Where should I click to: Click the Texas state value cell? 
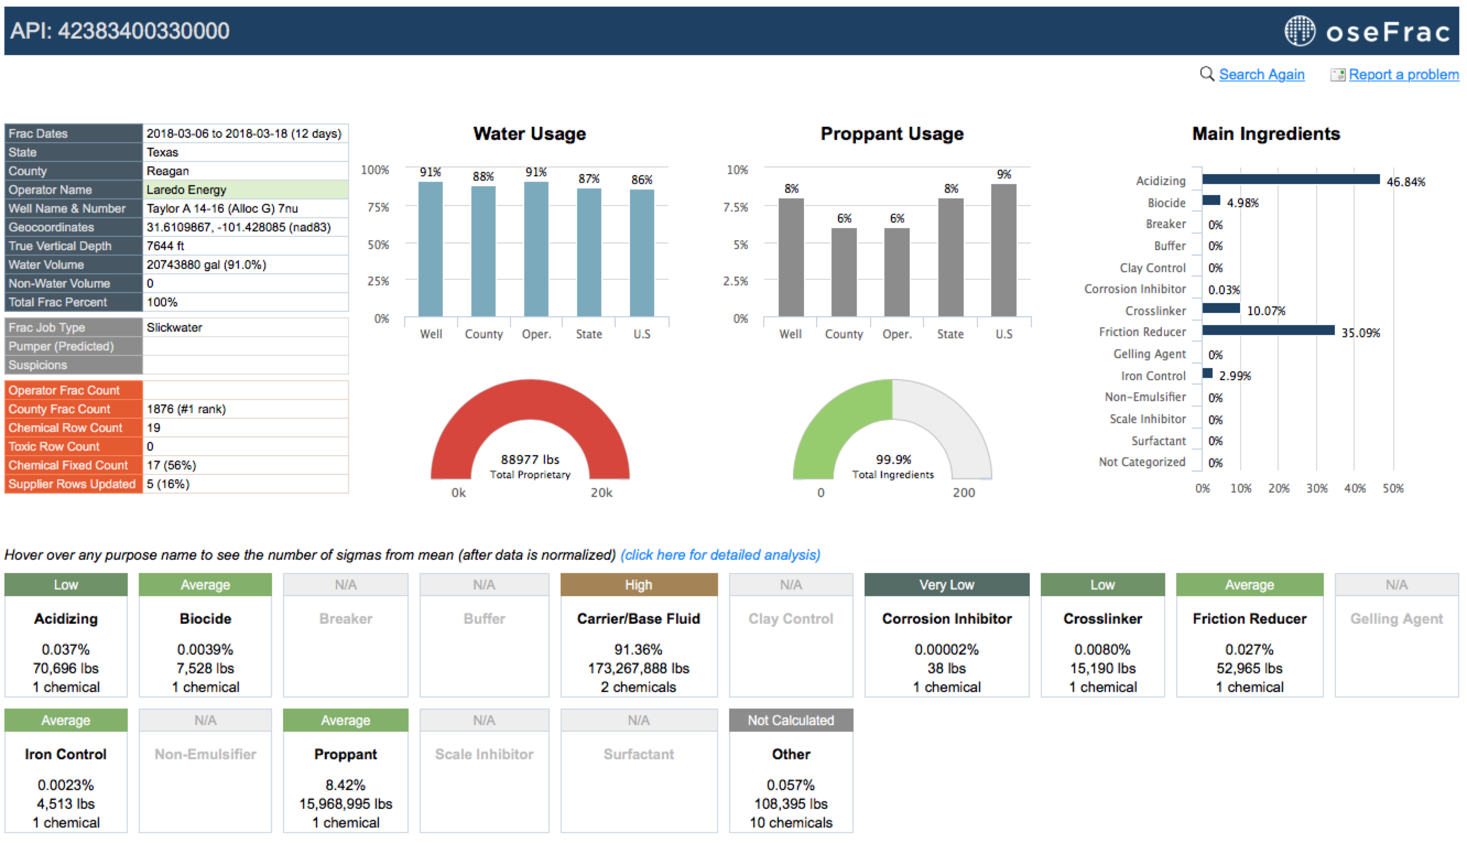245,152
